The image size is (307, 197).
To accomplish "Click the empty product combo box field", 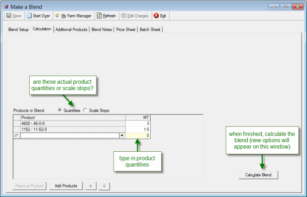I will pyautogui.click(x=70, y=136).
